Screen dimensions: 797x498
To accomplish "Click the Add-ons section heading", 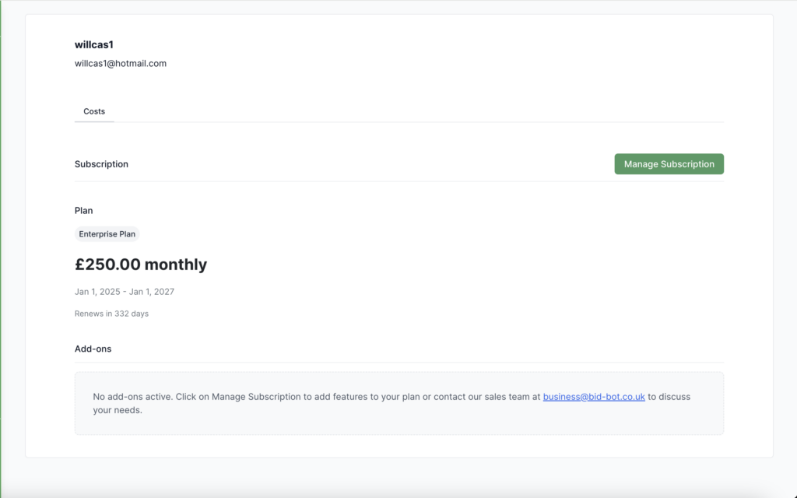I will [x=93, y=349].
